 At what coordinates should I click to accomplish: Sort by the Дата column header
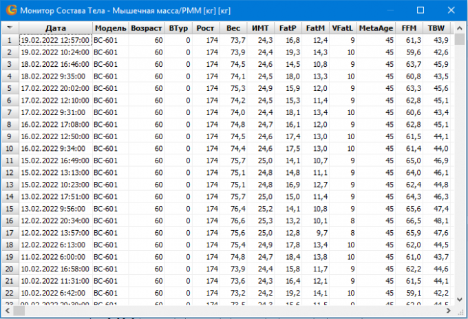(x=55, y=28)
